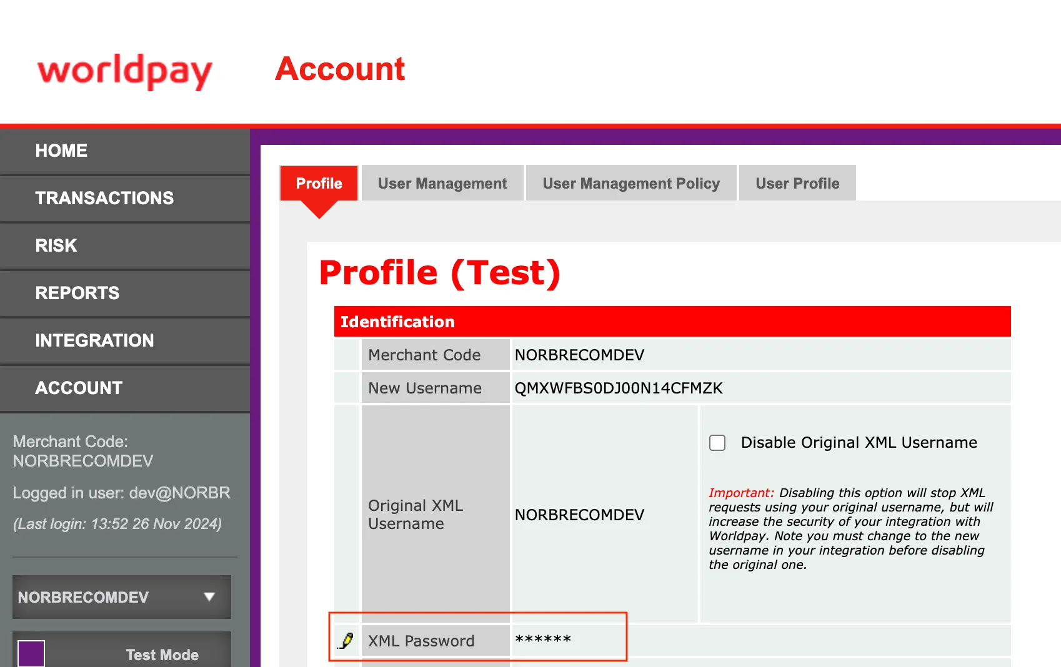Click the XML Password label
The image size is (1061, 667).
421,641
